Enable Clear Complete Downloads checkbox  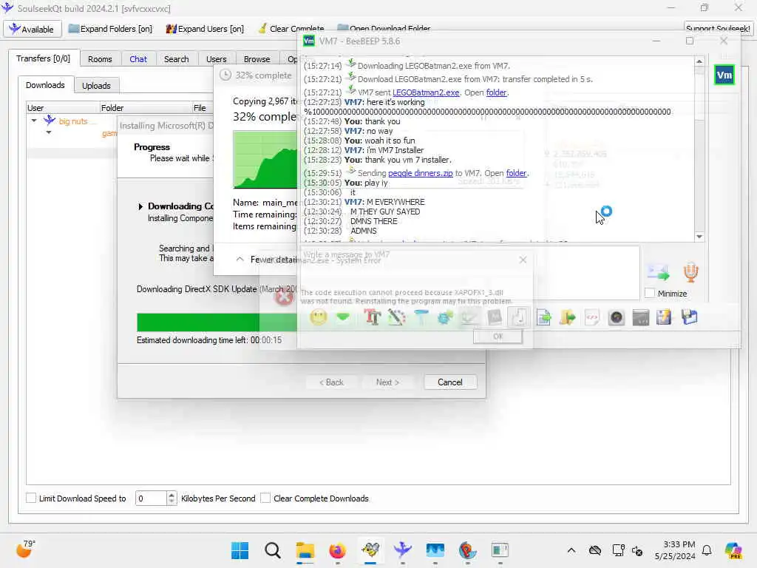[x=265, y=498]
